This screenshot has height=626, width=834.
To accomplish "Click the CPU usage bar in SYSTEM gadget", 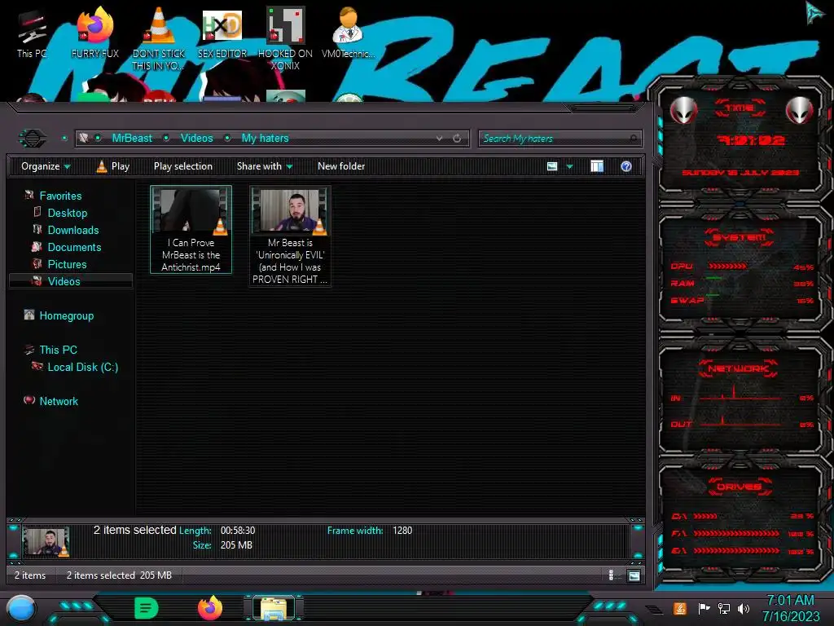I will click(x=727, y=266).
